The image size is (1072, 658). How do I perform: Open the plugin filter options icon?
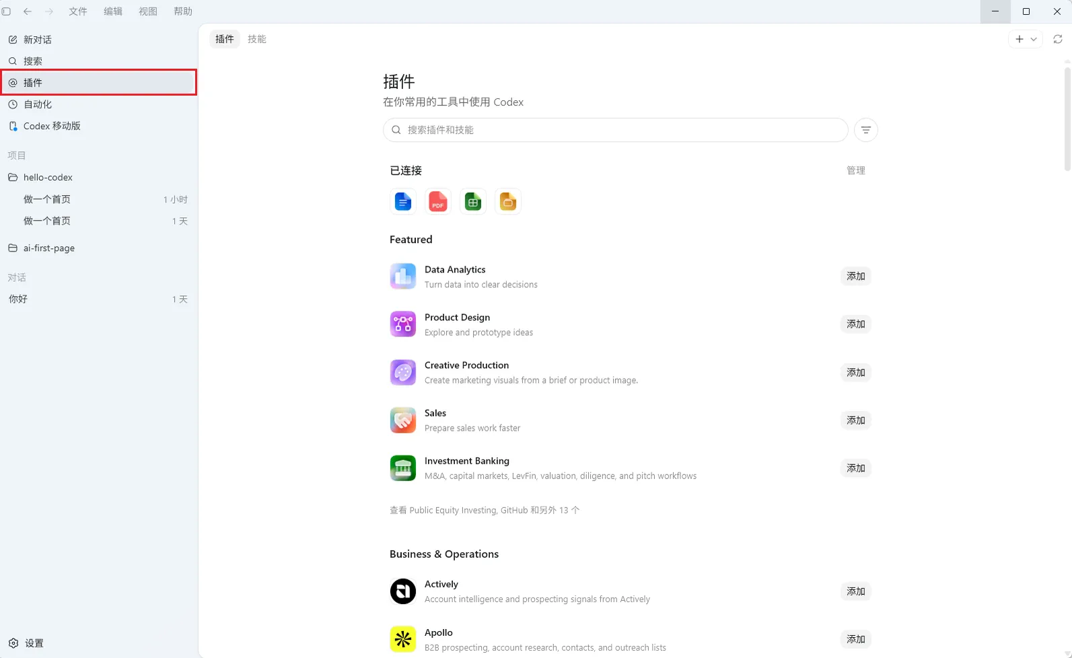click(x=866, y=130)
